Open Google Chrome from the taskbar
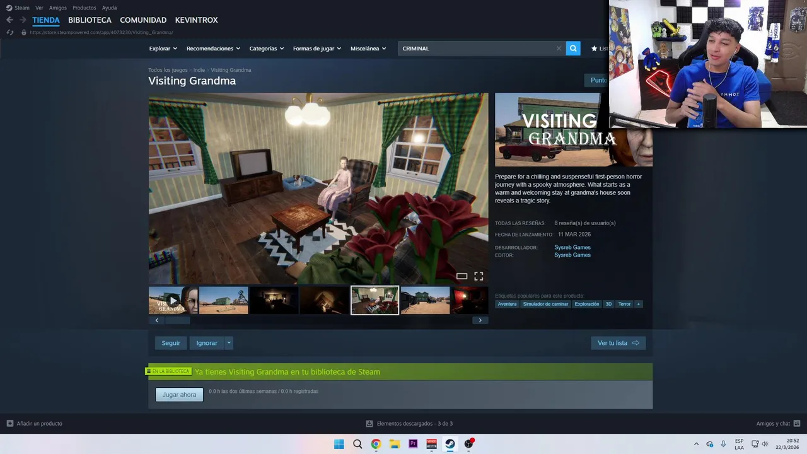The height and width of the screenshot is (454, 807). (376, 444)
